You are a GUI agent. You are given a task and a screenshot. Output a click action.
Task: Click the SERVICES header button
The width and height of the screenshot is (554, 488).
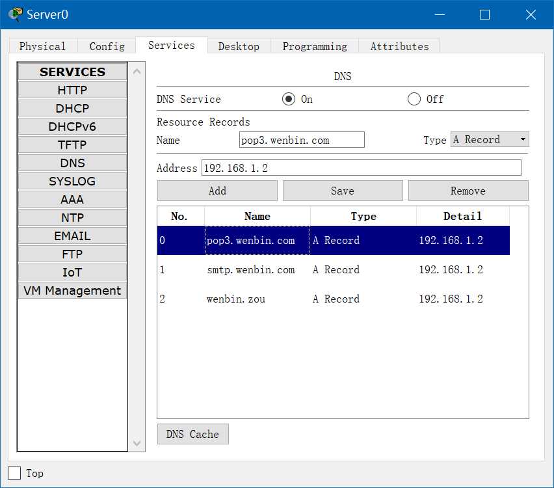[72, 72]
